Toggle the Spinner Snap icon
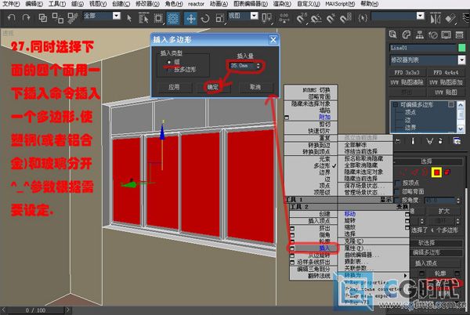The height and width of the screenshot is (315, 470). point(345,18)
